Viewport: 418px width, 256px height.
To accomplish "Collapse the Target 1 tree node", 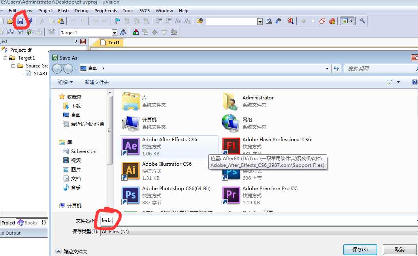I will pos(5,58).
